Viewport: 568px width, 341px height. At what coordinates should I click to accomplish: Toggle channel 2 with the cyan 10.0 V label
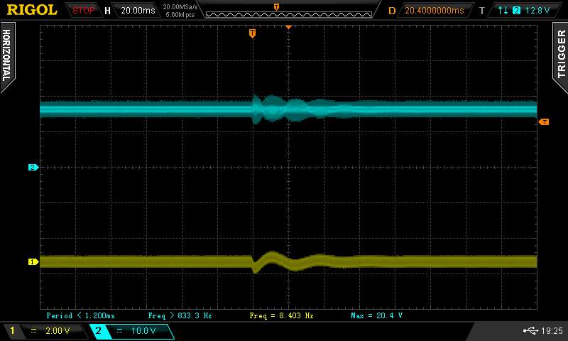point(131,331)
